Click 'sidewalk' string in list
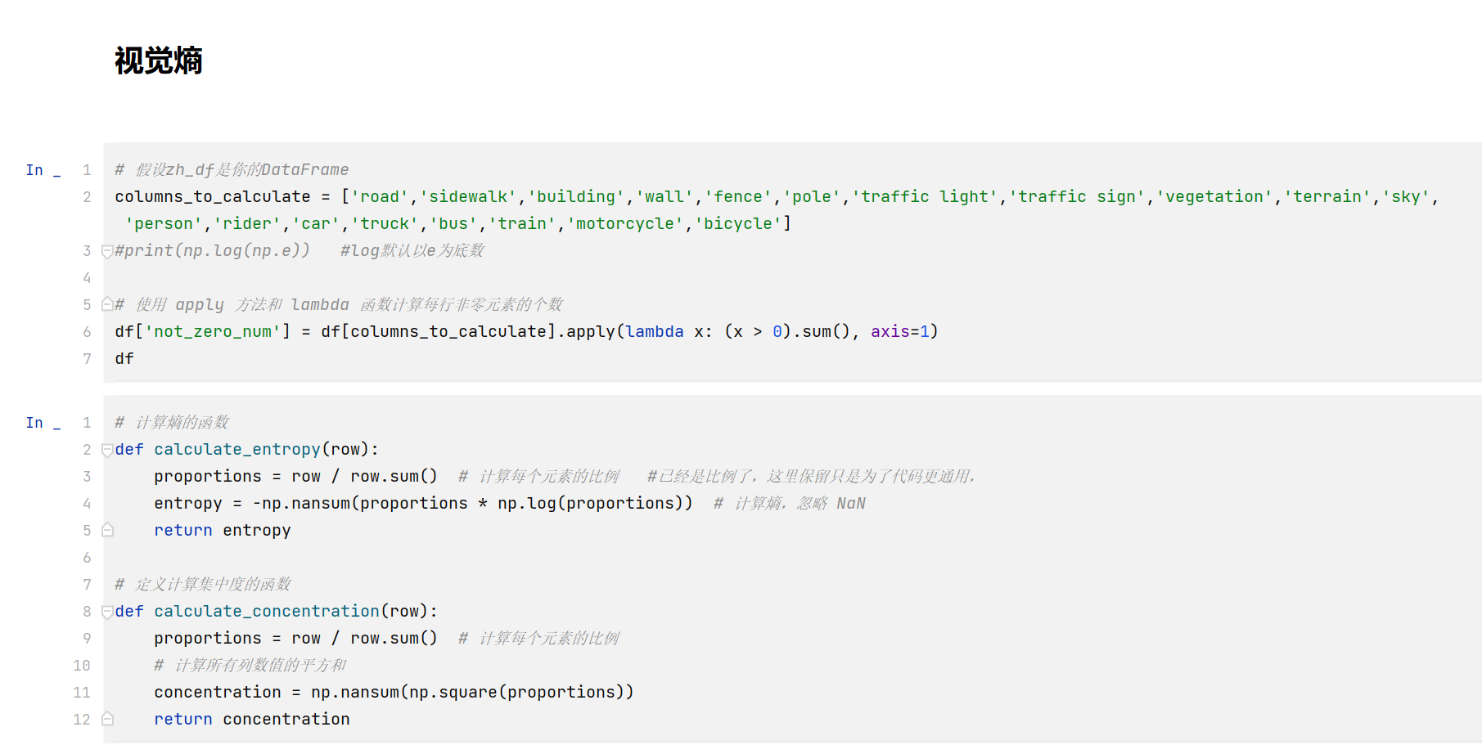1482x754 pixels. 468,197
